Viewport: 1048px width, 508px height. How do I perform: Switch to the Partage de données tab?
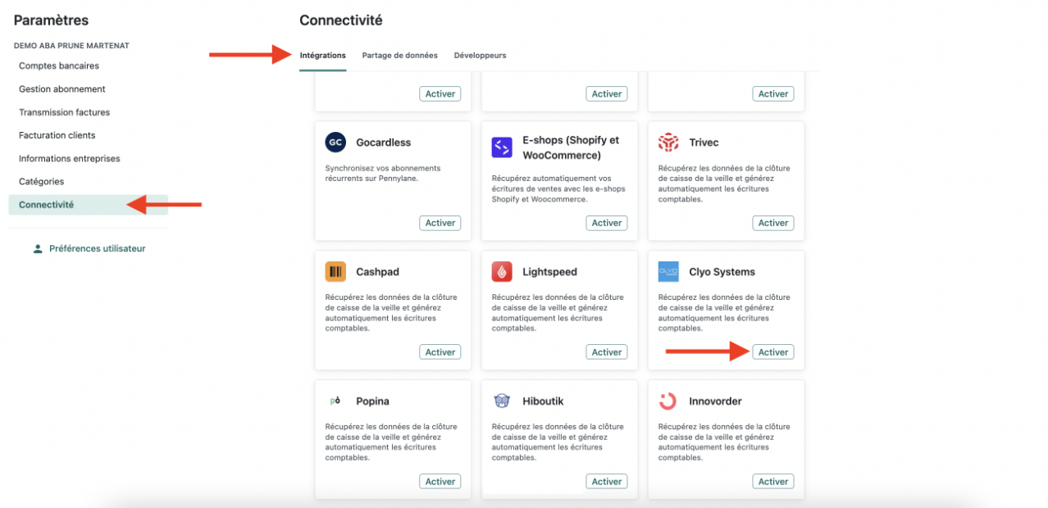(399, 56)
